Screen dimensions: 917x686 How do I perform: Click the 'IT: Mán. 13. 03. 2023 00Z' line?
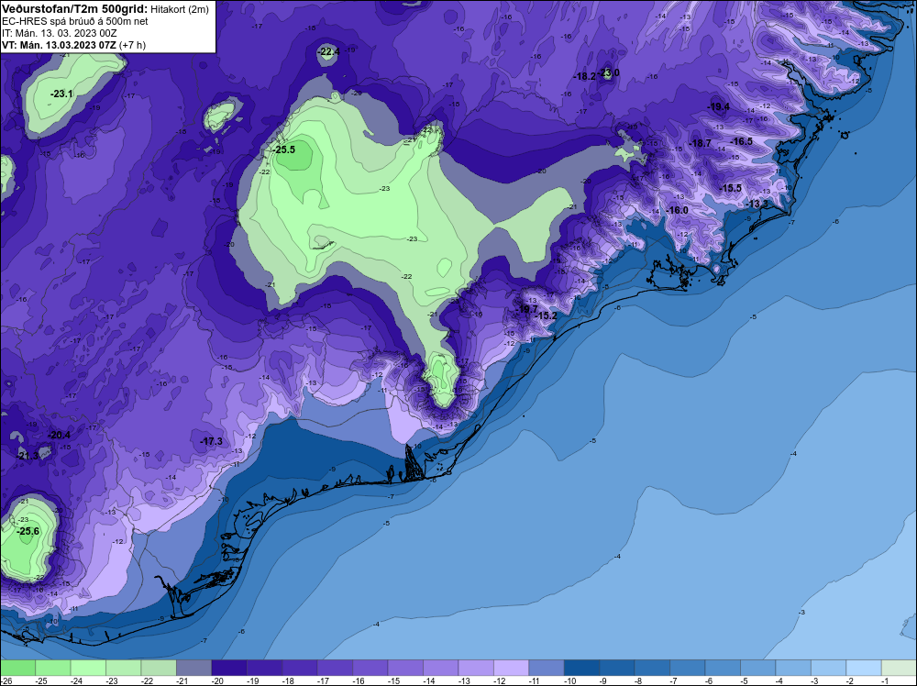click(60, 33)
